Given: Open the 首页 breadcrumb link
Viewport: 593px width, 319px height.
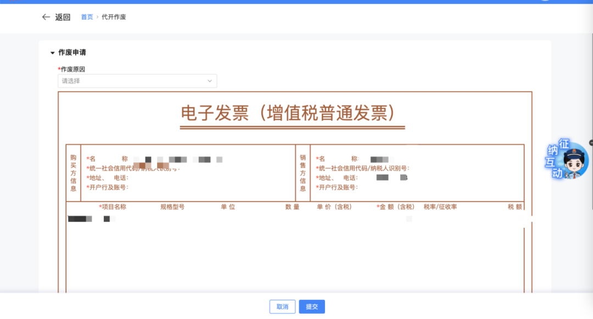Looking at the screenshot, I should 87,17.
